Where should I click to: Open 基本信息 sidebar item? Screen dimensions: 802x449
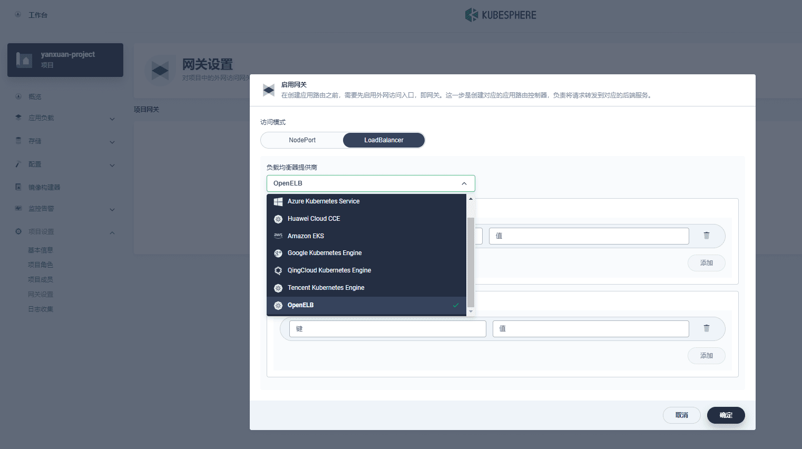click(x=41, y=250)
